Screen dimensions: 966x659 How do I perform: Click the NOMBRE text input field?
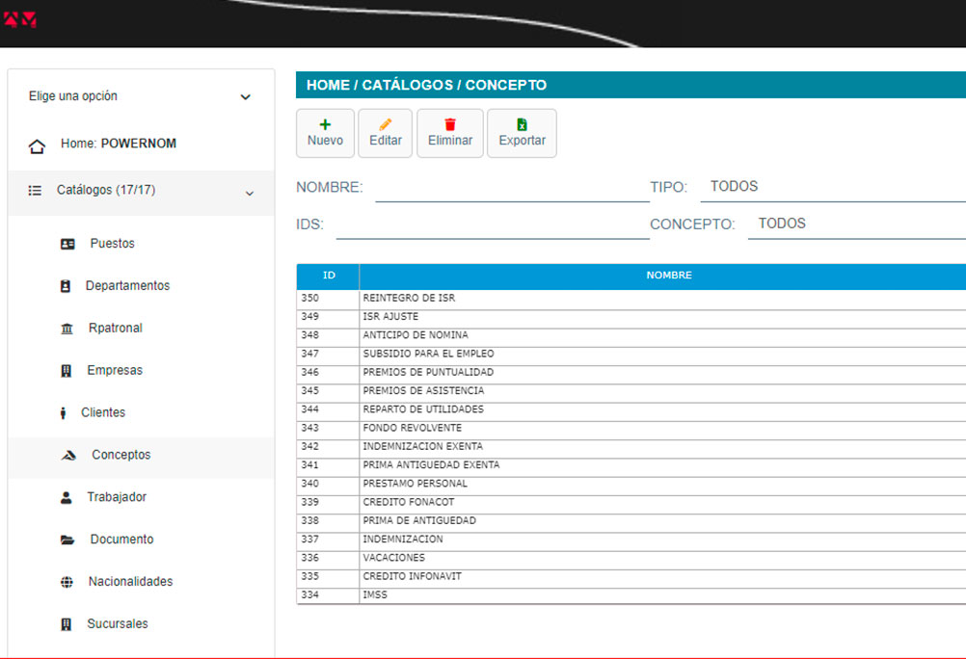pos(512,188)
